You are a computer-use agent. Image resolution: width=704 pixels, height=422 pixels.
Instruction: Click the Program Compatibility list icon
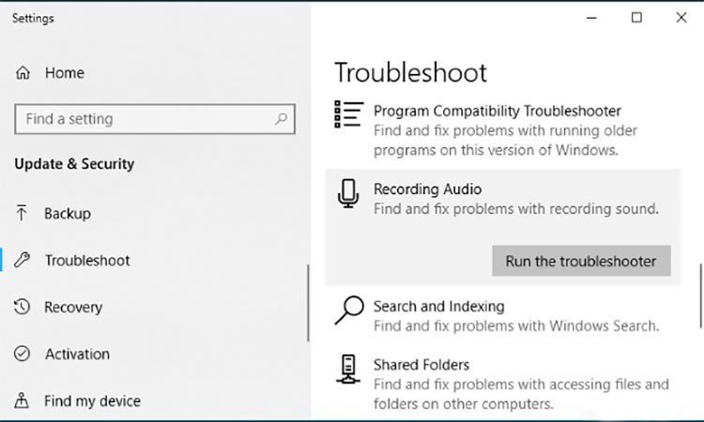(x=349, y=113)
